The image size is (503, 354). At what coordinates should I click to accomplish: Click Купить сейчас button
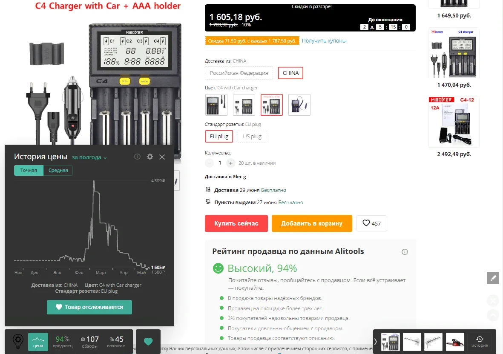tap(236, 223)
